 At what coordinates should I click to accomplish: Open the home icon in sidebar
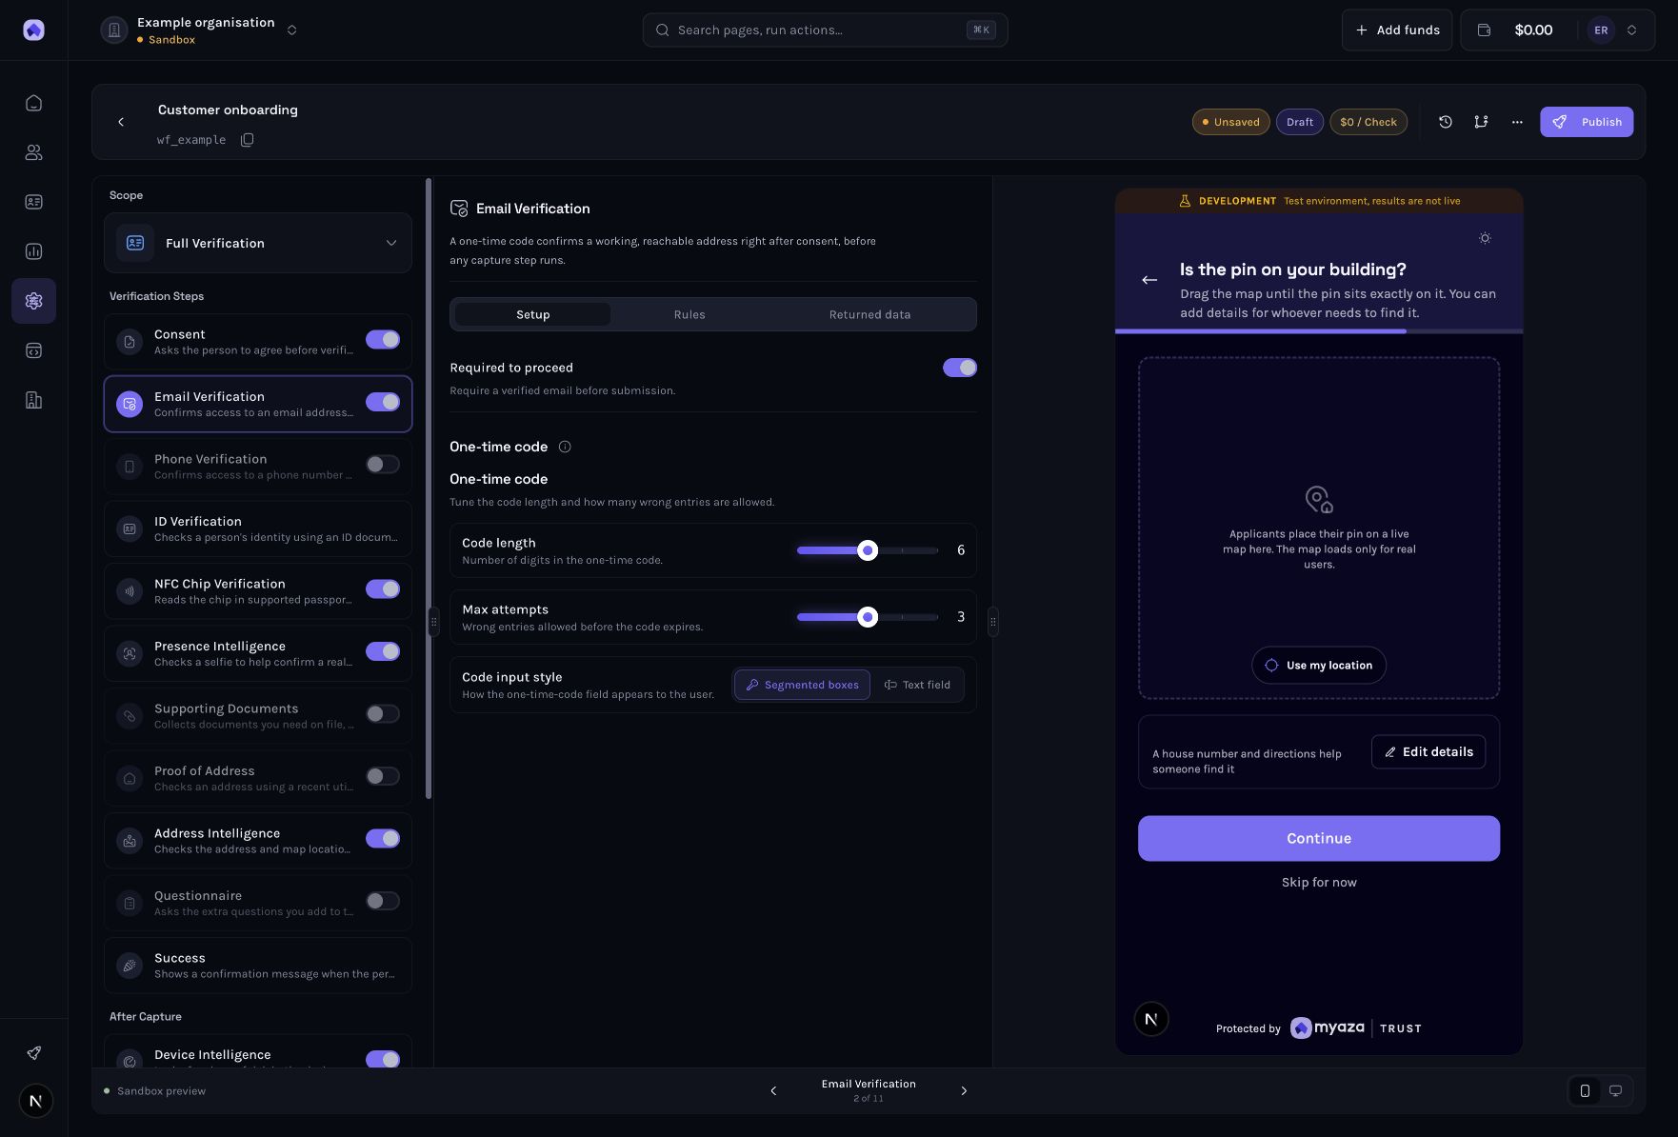click(33, 103)
